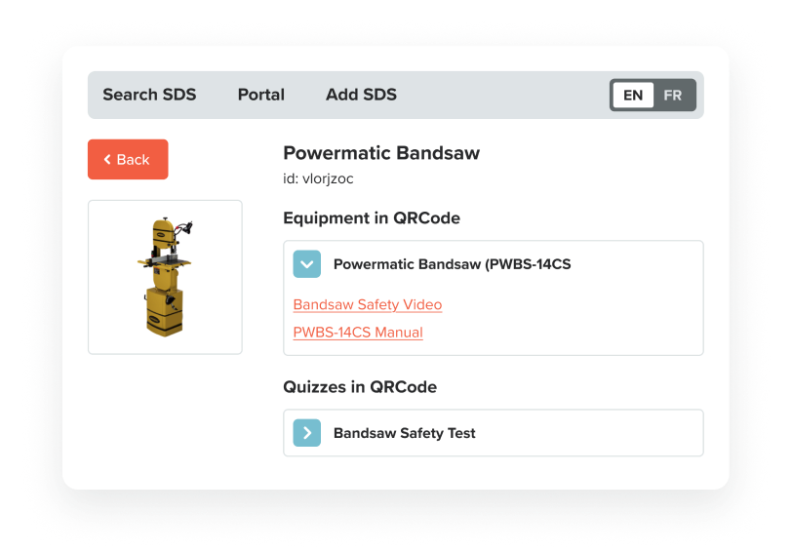Switch language to EN
792x552 pixels.
[633, 95]
